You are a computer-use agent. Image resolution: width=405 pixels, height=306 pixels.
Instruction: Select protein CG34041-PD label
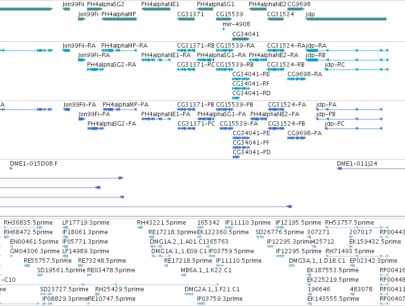click(x=252, y=152)
